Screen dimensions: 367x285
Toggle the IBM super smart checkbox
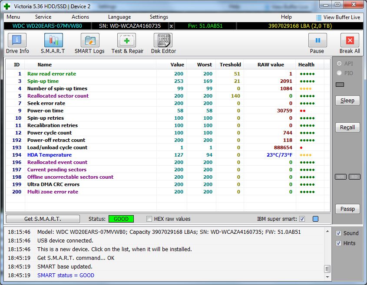pos(302,219)
